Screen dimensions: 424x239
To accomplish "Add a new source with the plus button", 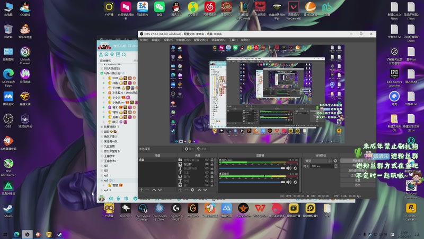I will click(x=181, y=190).
